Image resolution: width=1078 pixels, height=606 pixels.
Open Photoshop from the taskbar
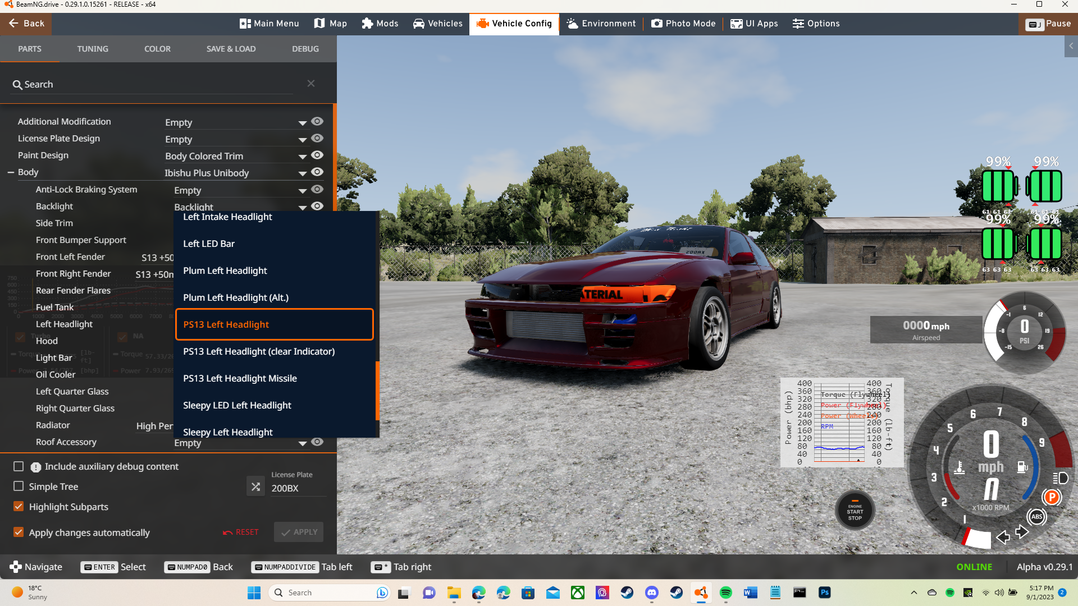[825, 593]
